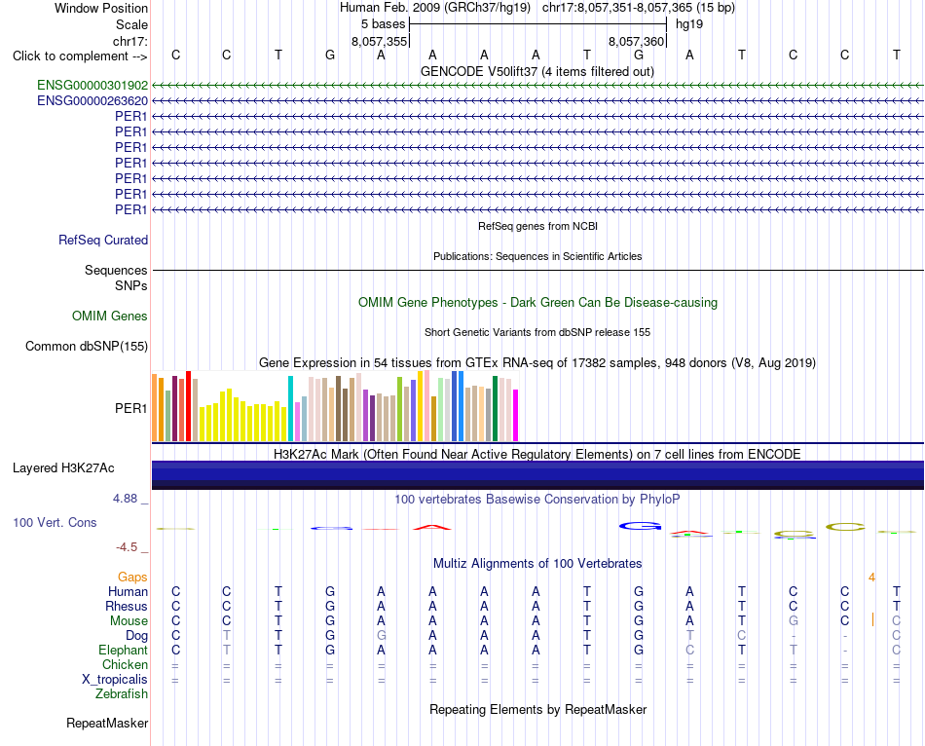Open the ENSG00000263620 transcript label
925x746 pixels.
point(92,101)
